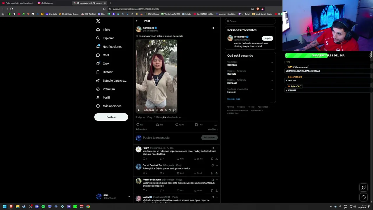Reply to memarado's post (139 comments)
Screen dimensions: 373x210
coord(140,125)
